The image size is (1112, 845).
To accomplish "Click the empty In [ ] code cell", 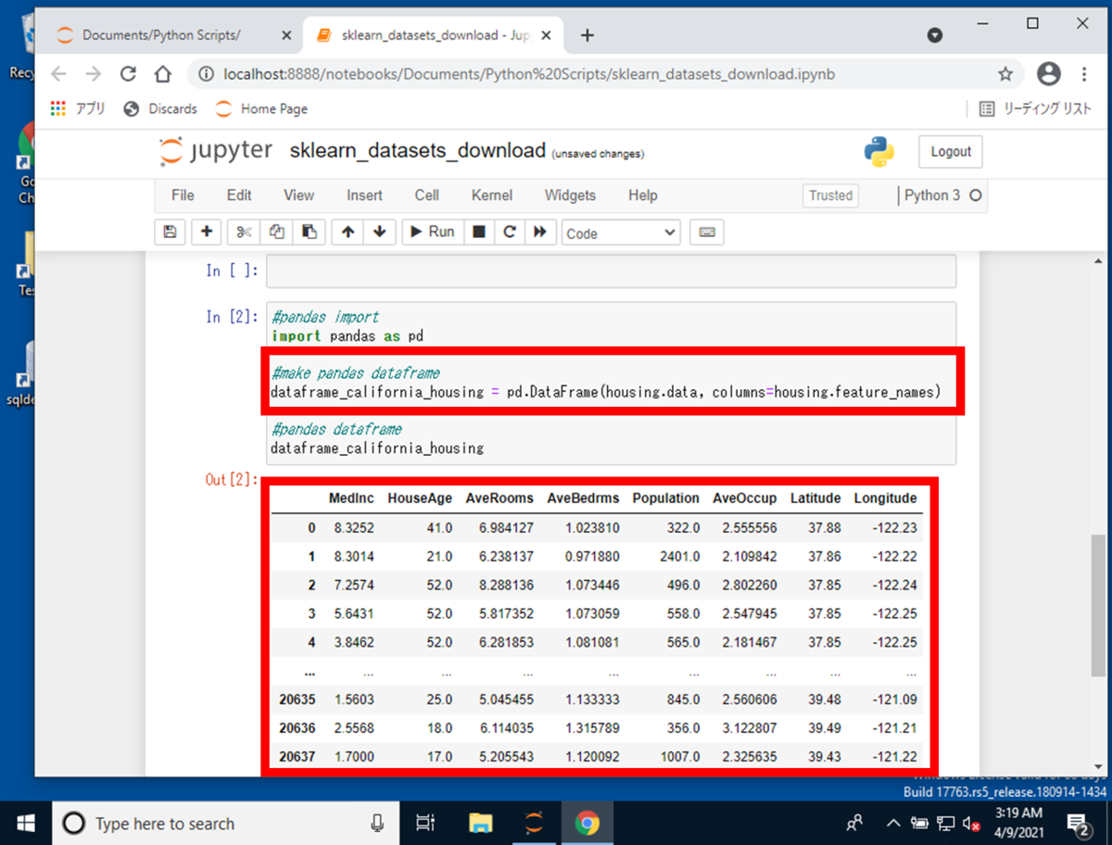I will coord(611,271).
